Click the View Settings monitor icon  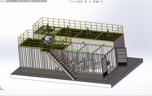[x=102, y=2]
